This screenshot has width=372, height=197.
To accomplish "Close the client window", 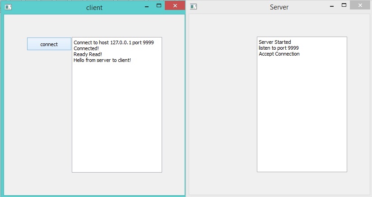I will tap(174, 6).
